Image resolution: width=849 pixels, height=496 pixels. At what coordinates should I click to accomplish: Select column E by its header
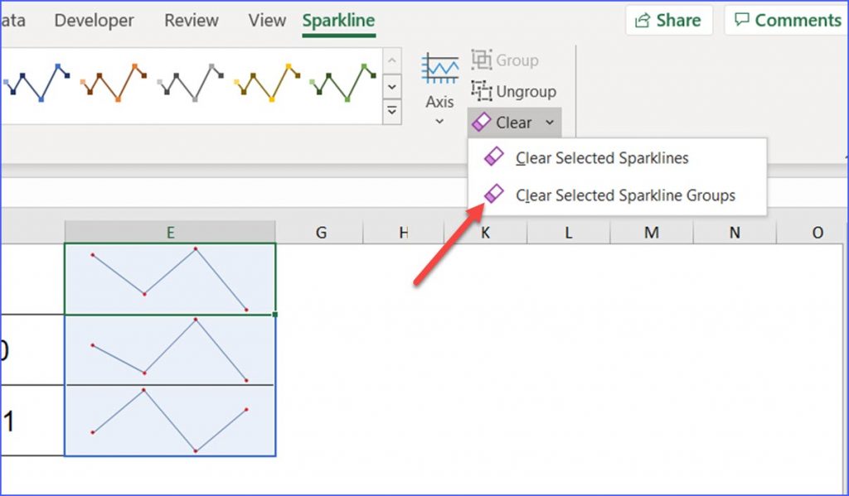tap(169, 232)
